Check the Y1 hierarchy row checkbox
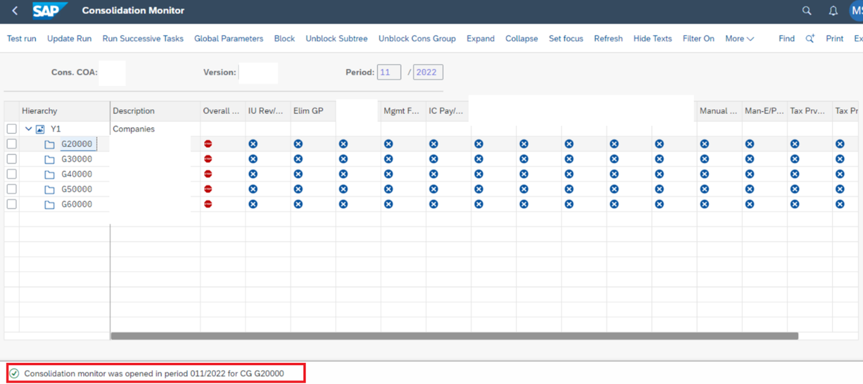 (x=11, y=129)
